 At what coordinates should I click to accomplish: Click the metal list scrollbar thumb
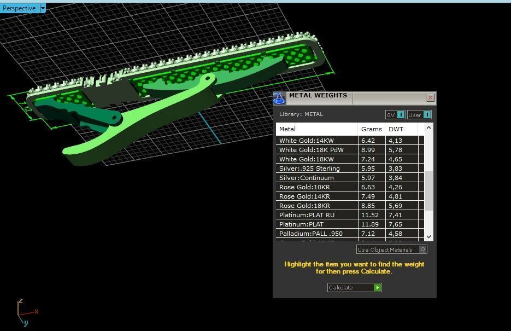[x=429, y=191]
